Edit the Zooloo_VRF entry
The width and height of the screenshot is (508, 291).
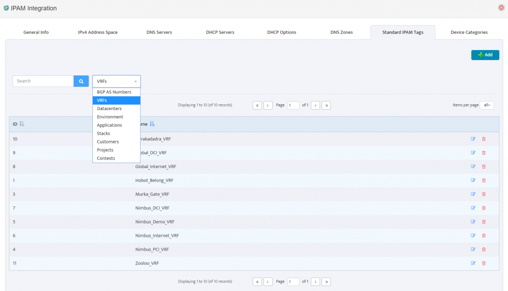click(x=473, y=263)
